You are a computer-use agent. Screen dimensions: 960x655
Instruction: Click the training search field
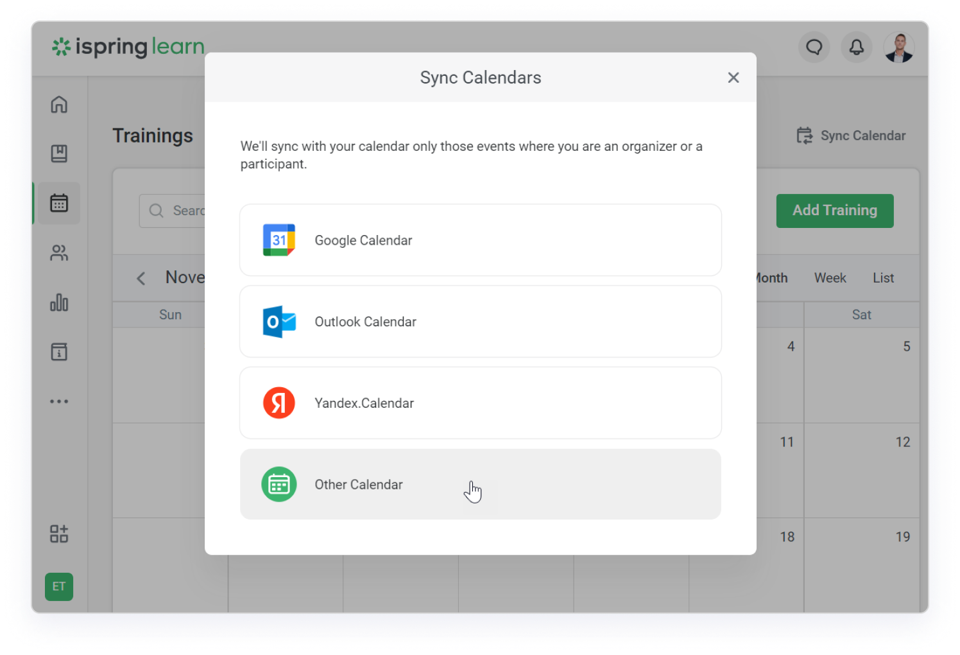click(x=172, y=211)
